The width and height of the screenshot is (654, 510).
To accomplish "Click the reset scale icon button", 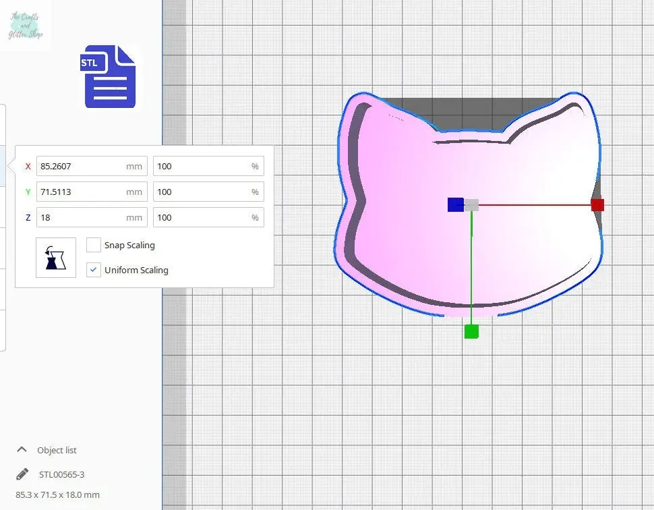I will point(56,258).
